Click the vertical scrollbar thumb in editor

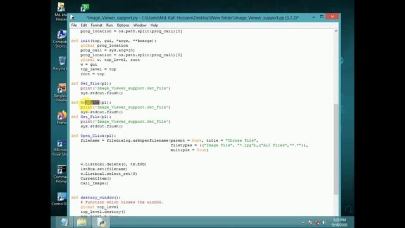click(x=336, y=149)
